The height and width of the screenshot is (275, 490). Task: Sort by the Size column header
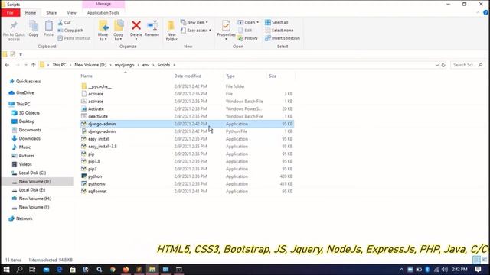coord(273,76)
